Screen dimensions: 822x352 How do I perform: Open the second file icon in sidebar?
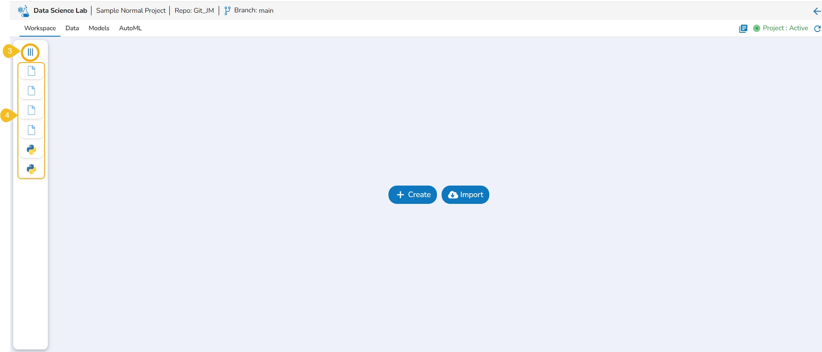[x=31, y=91]
